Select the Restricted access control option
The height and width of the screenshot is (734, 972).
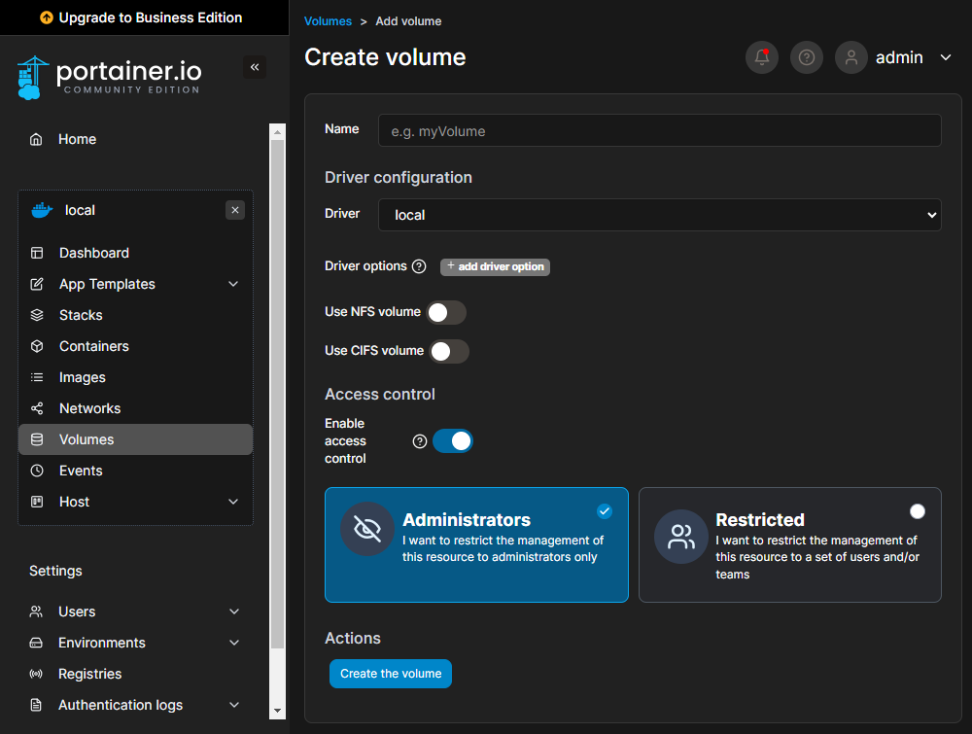[790, 544]
